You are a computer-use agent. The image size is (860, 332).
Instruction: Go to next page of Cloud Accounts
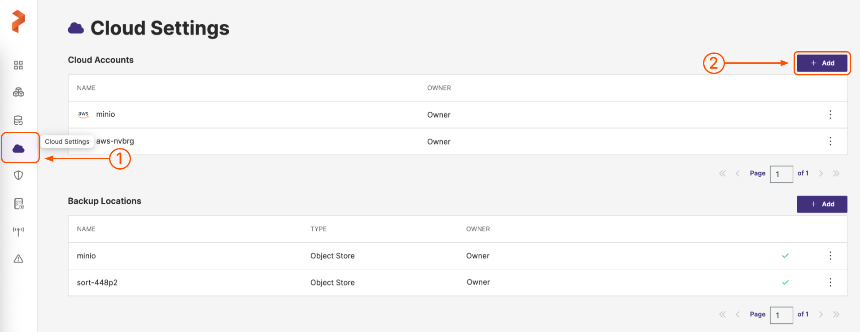coord(821,174)
